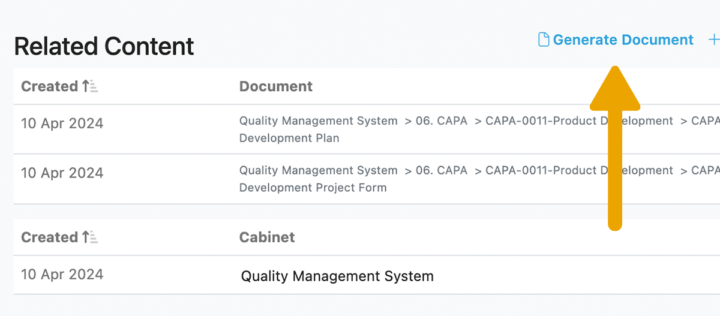Open CAPA-0011-Product Development breadcrumb in Project Form row
This screenshot has width=720, height=316.
coord(540,170)
